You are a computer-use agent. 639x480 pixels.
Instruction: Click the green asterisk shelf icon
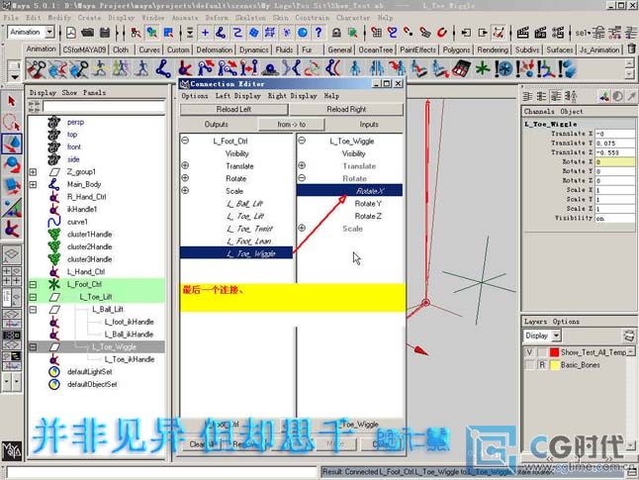pyautogui.click(x=483, y=68)
